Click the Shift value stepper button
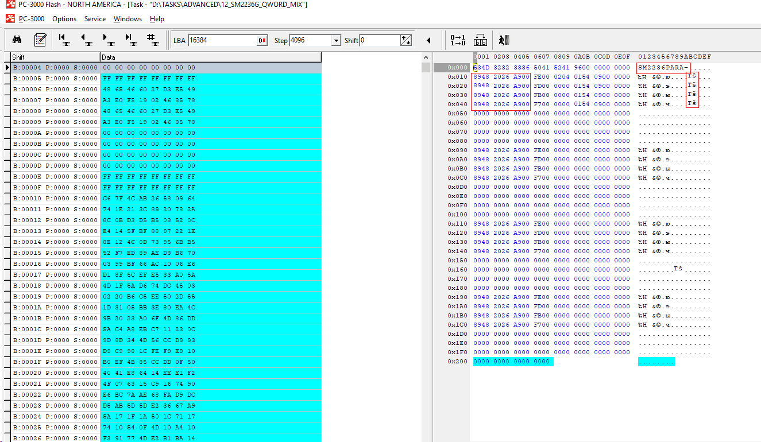761x442 pixels. pyautogui.click(x=406, y=41)
